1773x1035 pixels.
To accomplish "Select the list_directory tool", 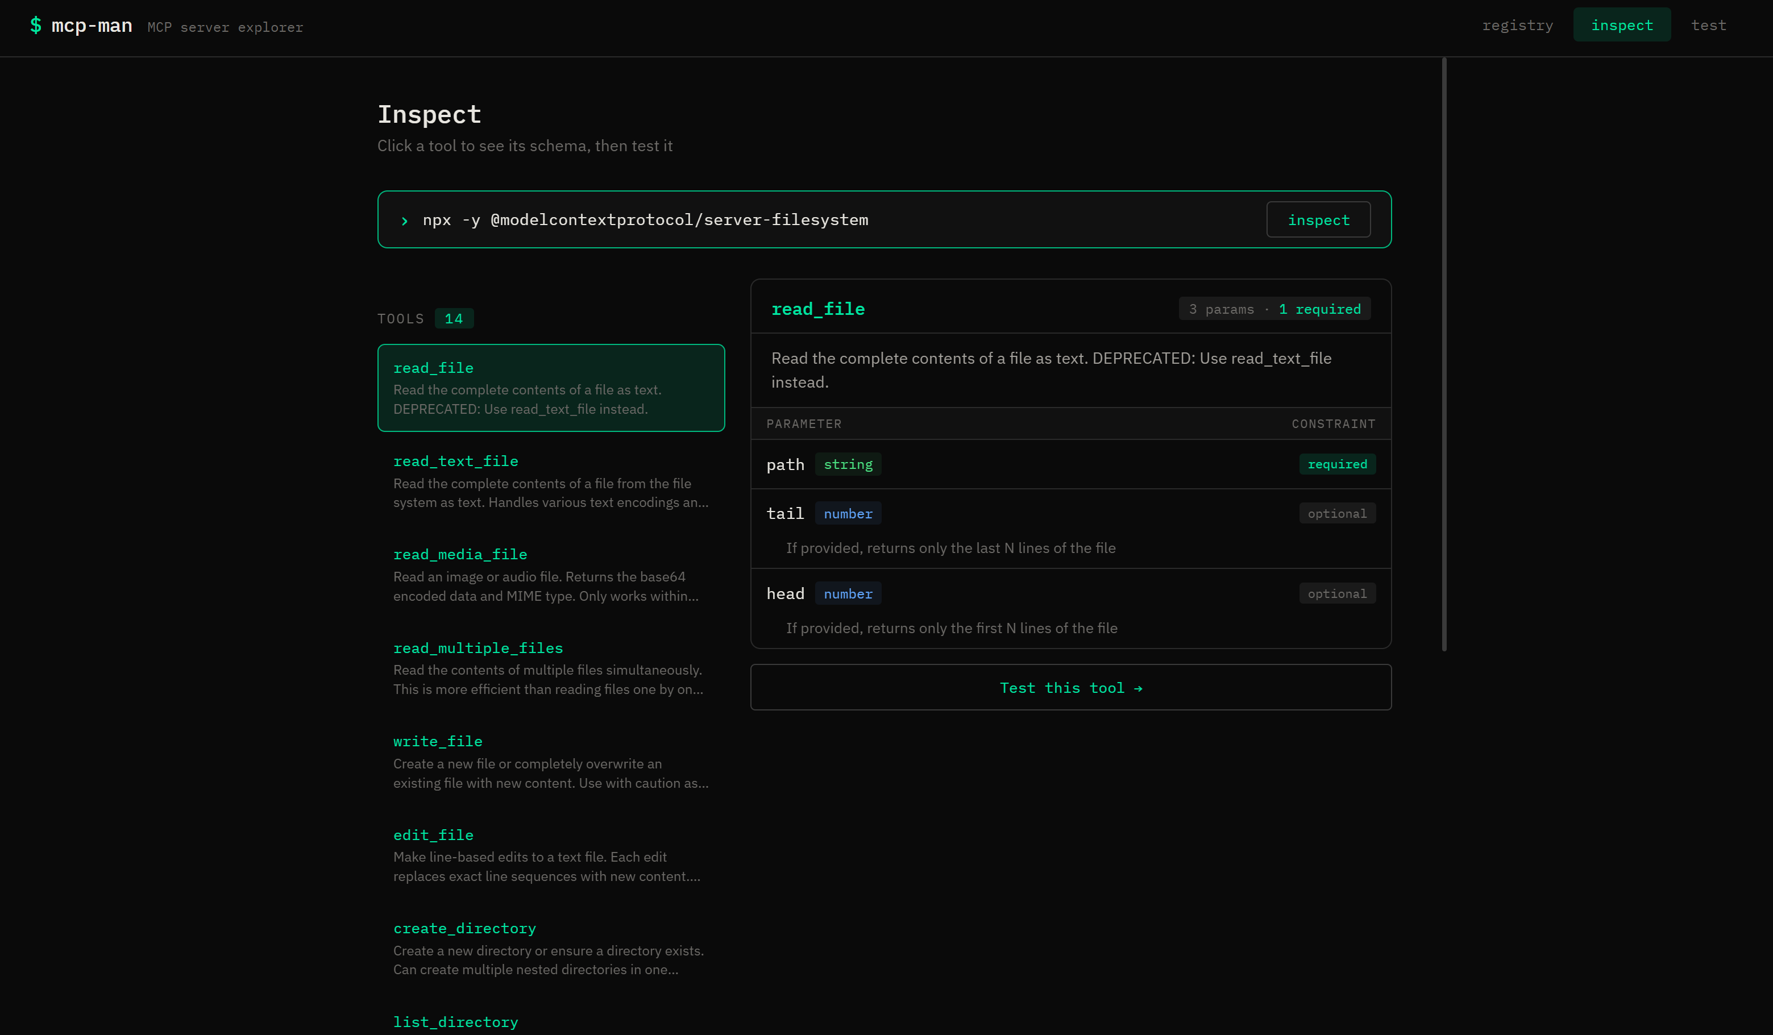I will tap(551, 1017).
